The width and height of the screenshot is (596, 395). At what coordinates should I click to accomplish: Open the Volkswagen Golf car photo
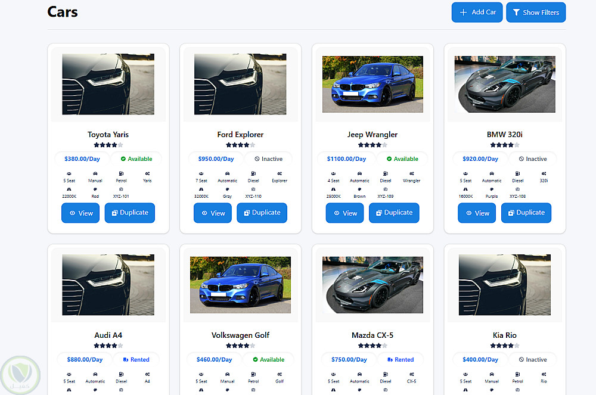coord(240,285)
